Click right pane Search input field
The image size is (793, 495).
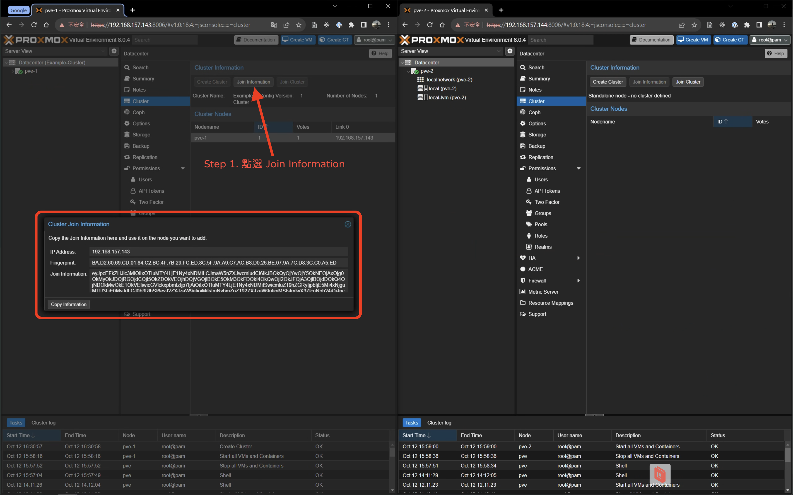(x=560, y=40)
